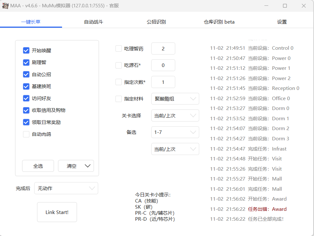Uncheck 刷理智 in the task list
314x236 pixels.
tap(26, 63)
